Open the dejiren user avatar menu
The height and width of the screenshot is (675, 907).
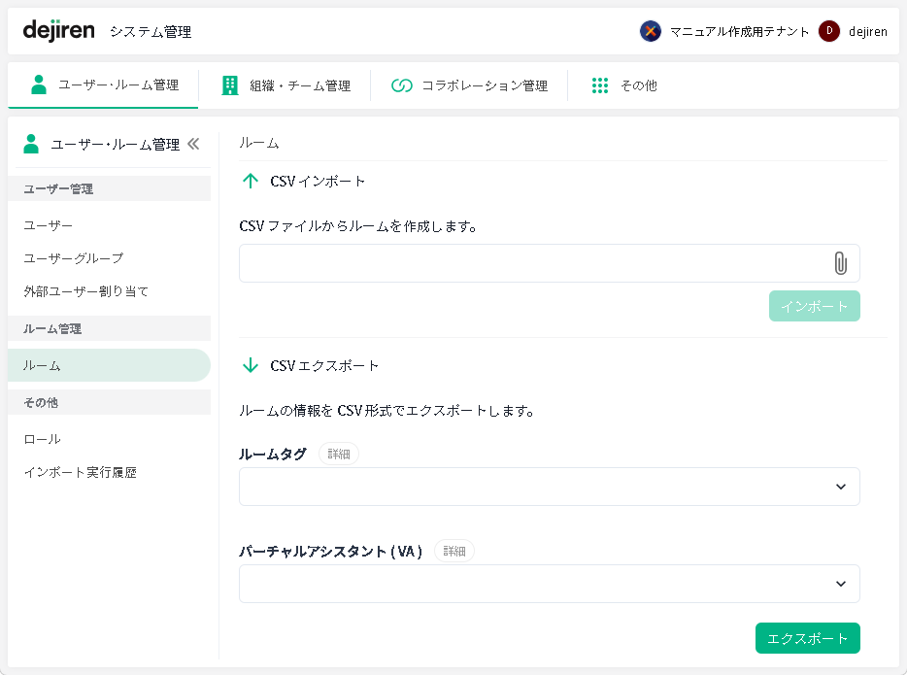click(828, 31)
